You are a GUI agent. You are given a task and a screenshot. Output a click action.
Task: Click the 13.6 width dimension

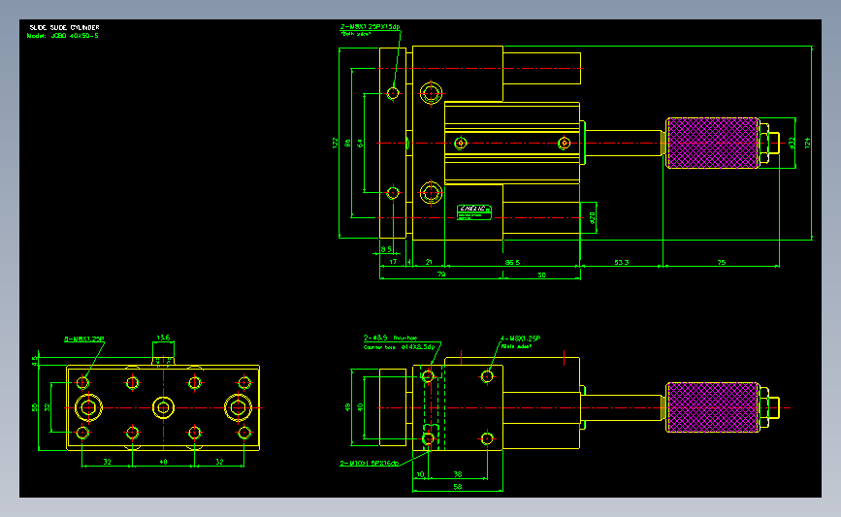(x=163, y=338)
